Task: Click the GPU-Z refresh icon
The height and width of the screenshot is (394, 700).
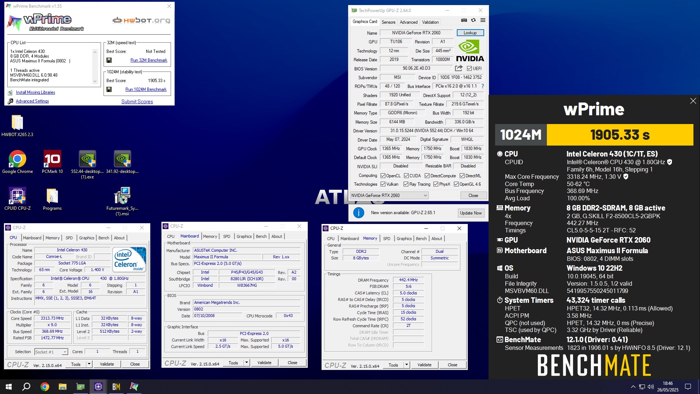Action: [473, 20]
